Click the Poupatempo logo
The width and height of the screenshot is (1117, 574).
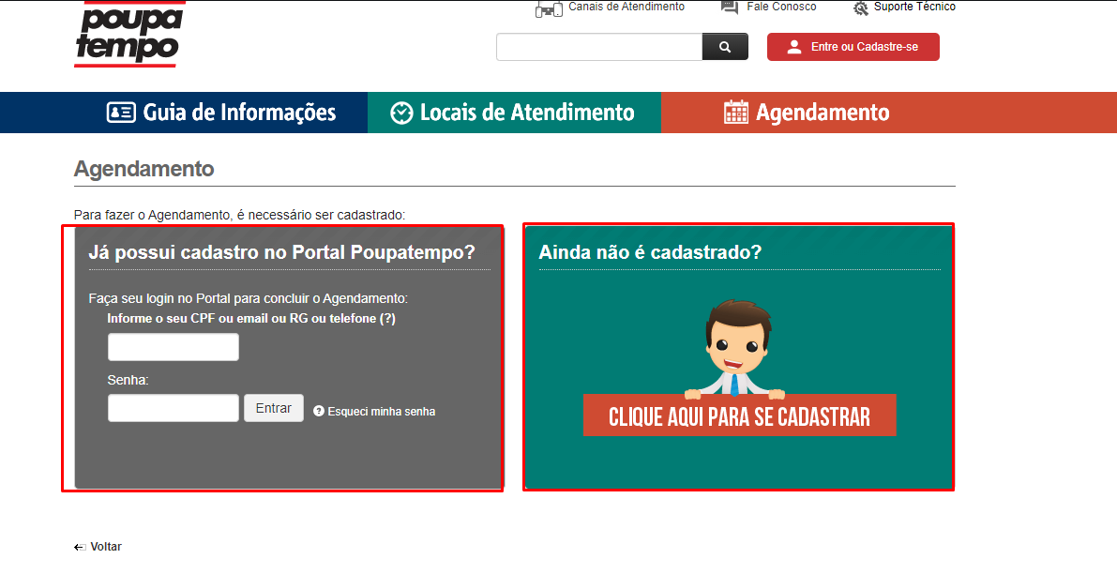tap(127, 35)
